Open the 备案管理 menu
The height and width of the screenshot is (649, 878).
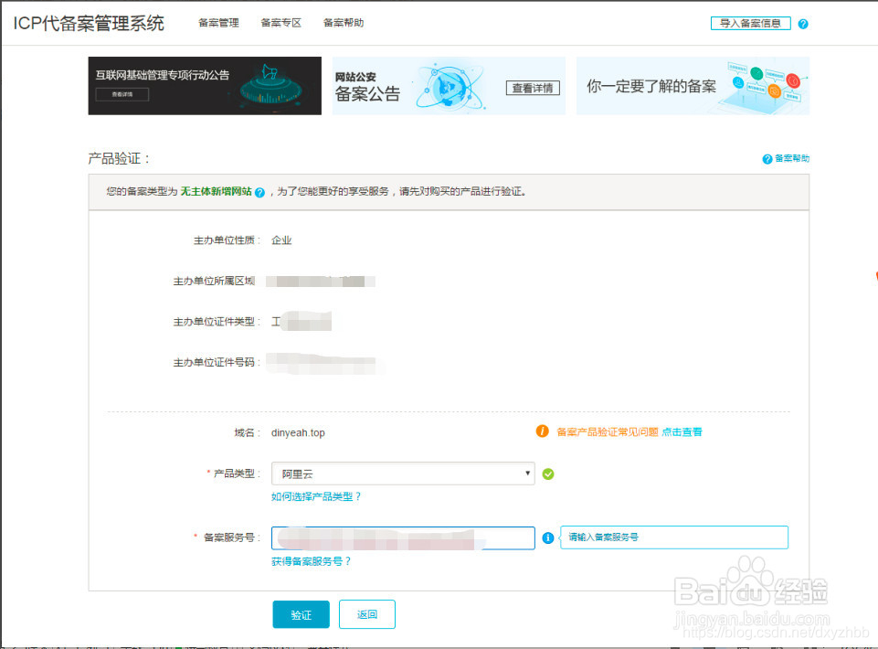(217, 23)
